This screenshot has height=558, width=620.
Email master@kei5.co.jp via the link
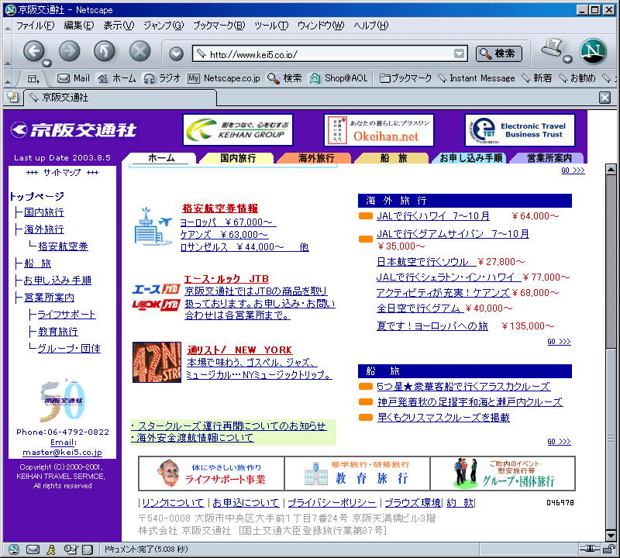[x=62, y=453]
